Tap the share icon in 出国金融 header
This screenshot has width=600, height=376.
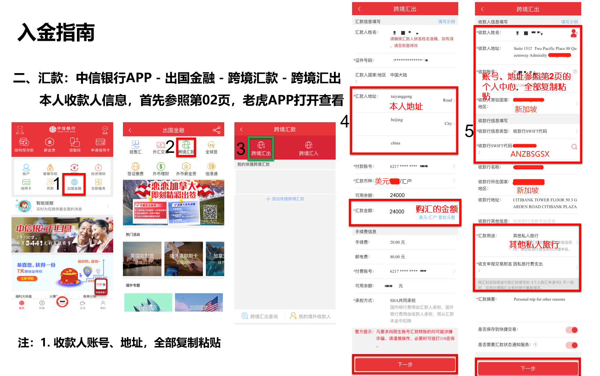click(x=217, y=130)
